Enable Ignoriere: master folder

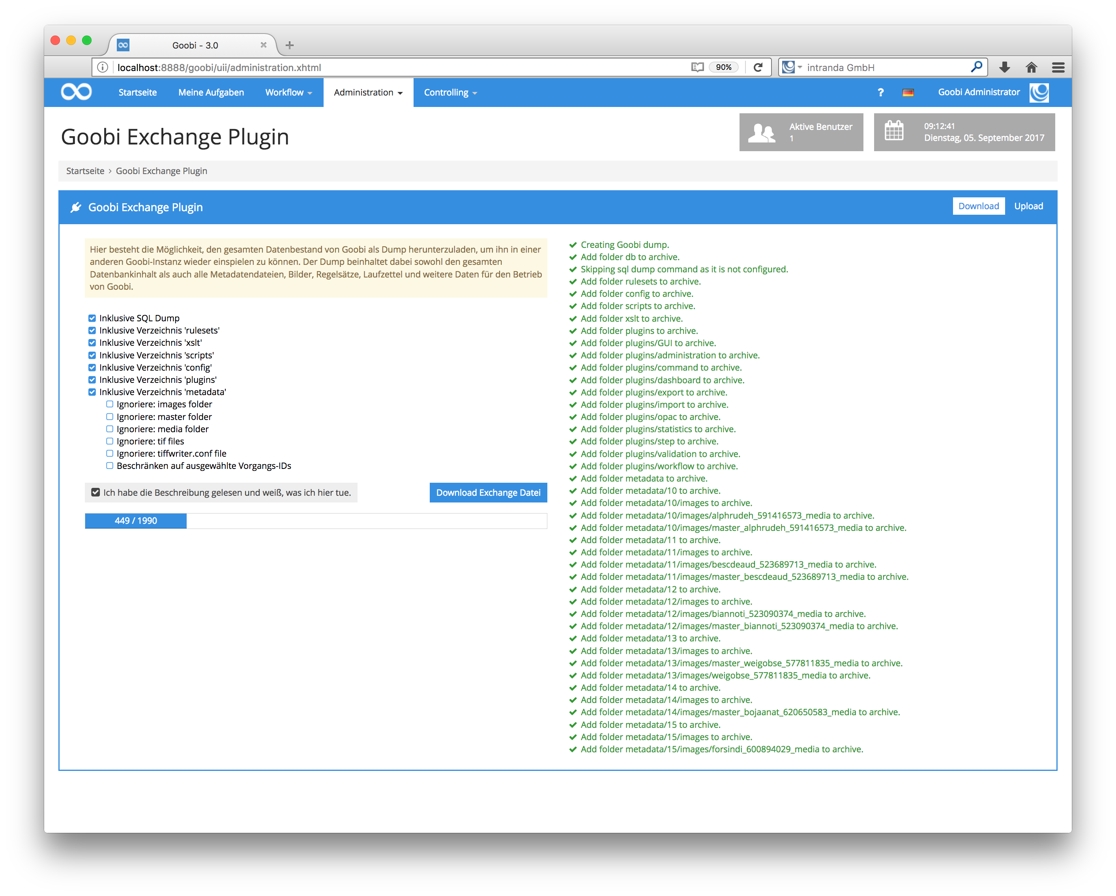click(110, 417)
